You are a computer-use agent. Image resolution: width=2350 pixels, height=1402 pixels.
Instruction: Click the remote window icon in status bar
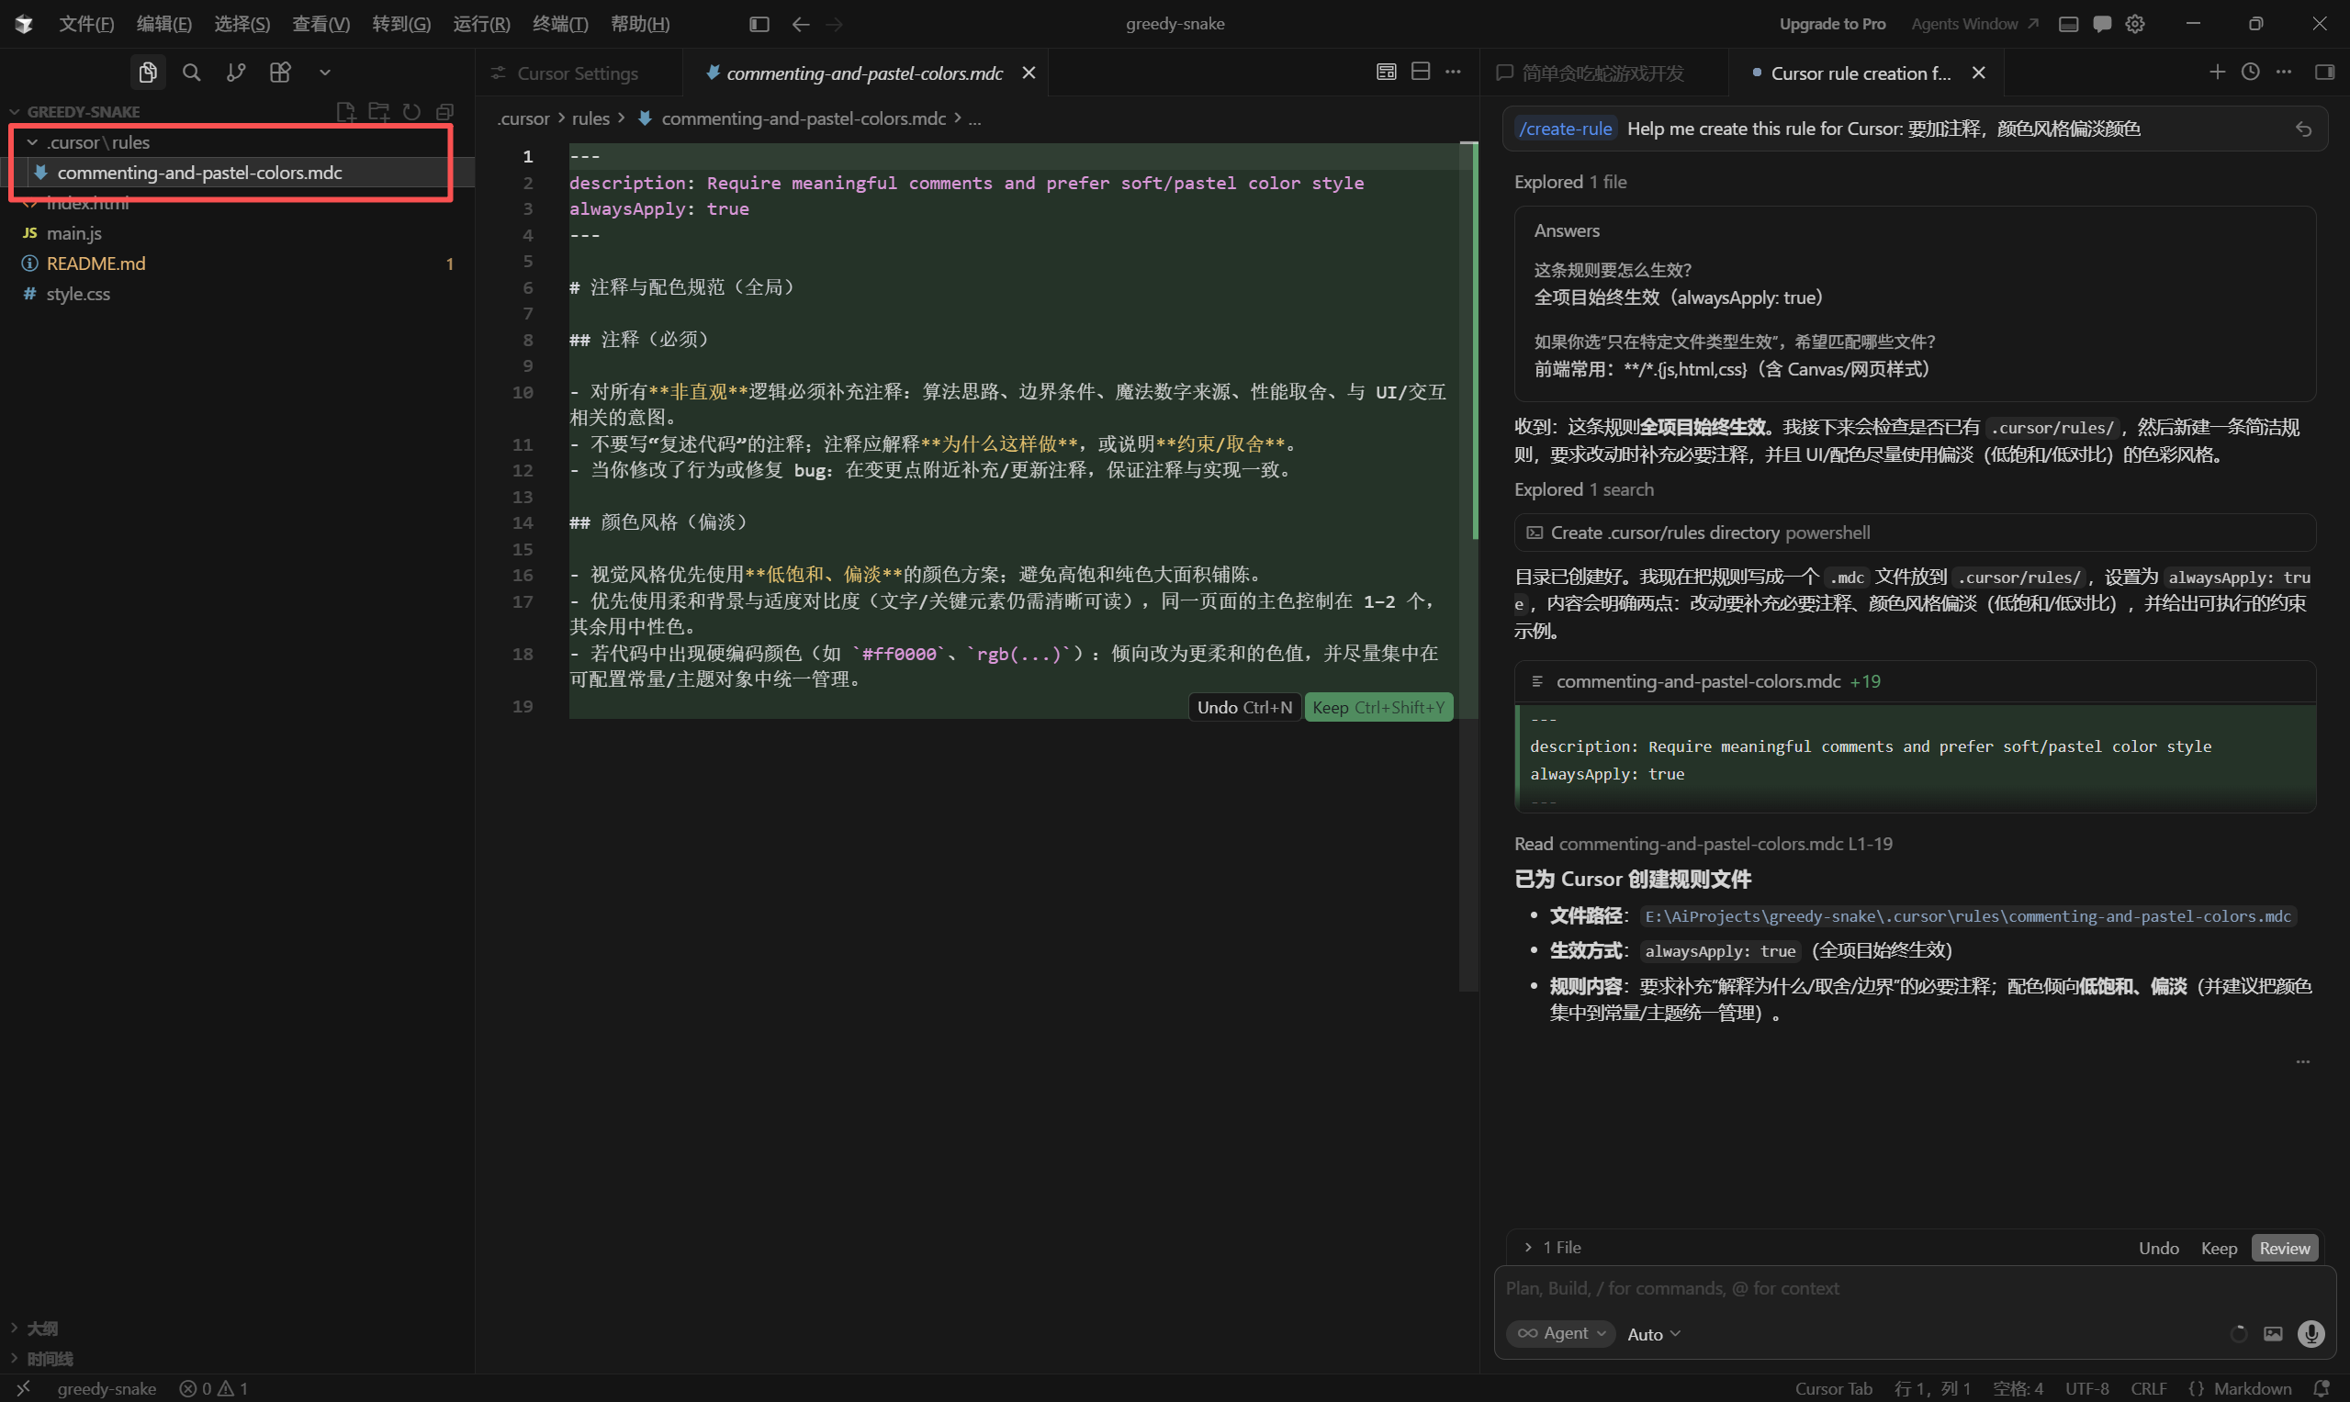24,1388
